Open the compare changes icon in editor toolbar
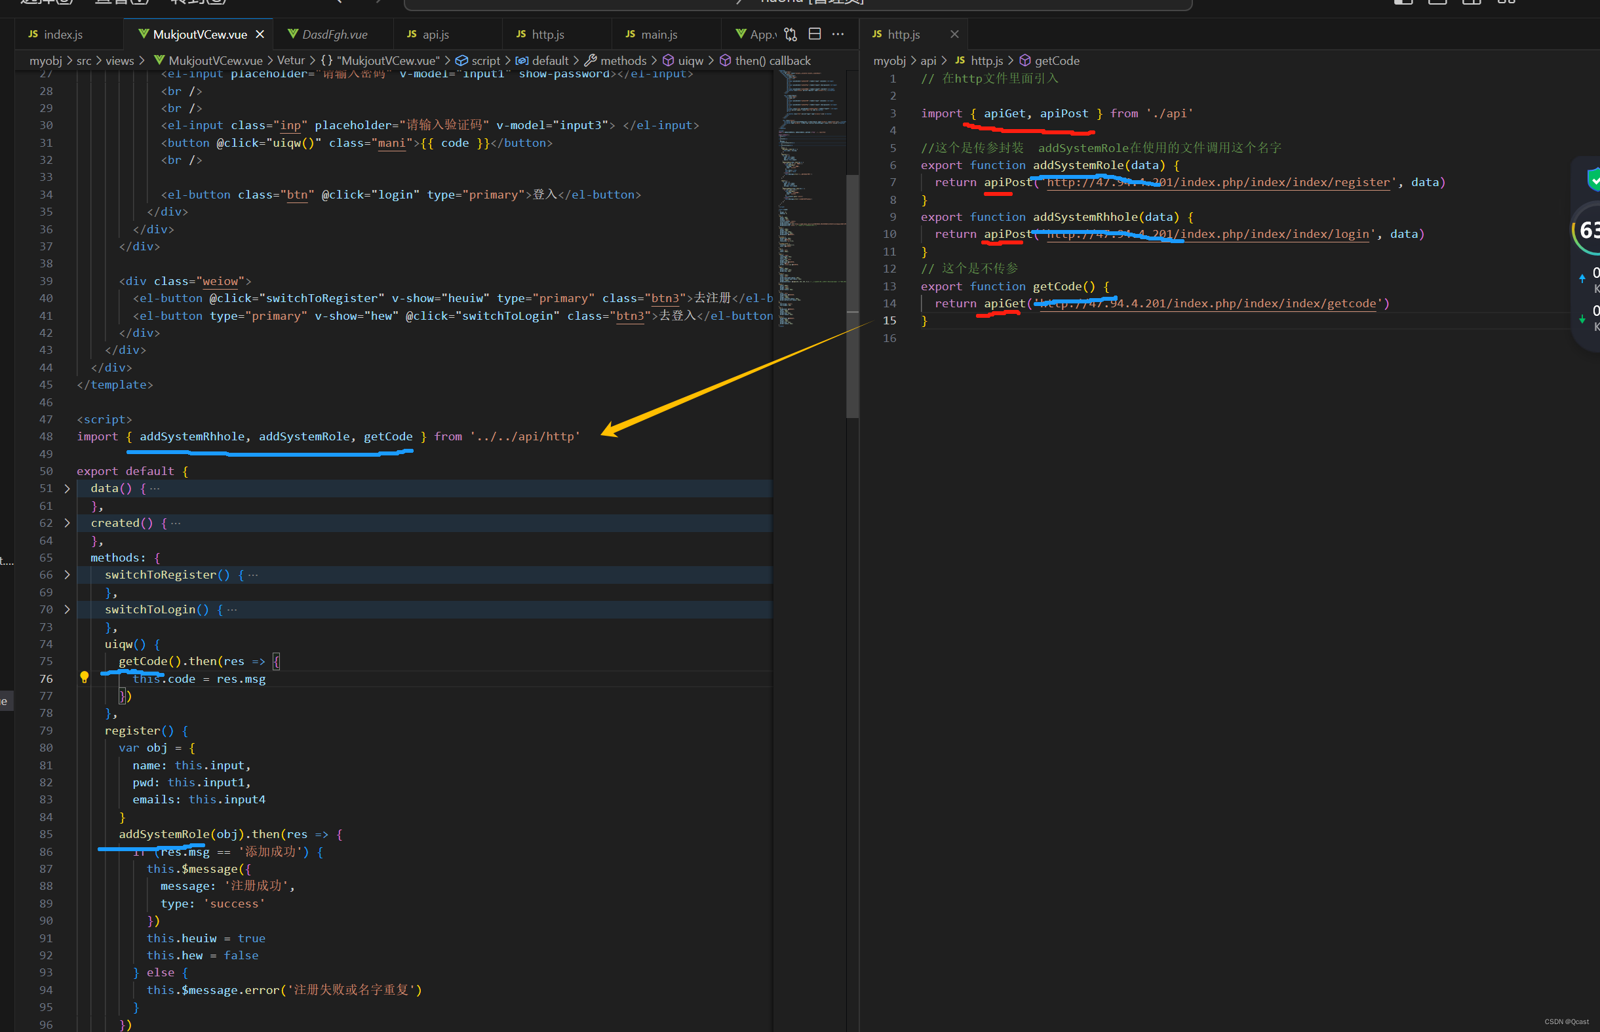The height and width of the screenshot is (1032, 1600). pos(791,34)
